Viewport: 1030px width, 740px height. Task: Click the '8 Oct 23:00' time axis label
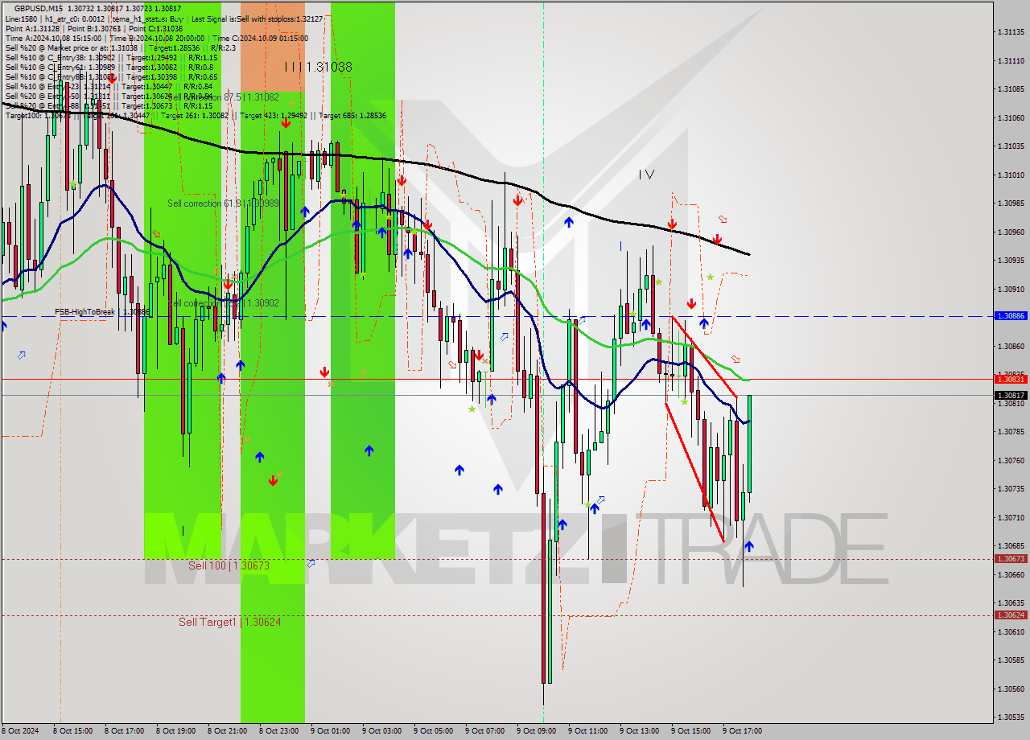pyautogui.click(x=278, y=731)
